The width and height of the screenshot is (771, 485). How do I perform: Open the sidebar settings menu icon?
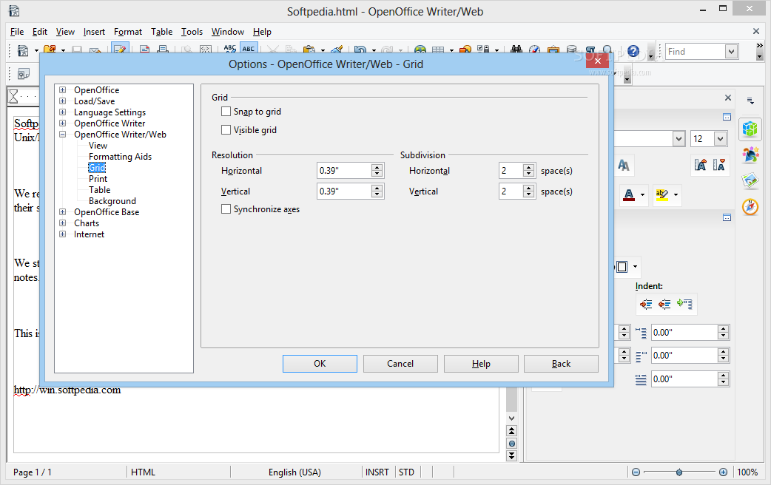[750, 101]
